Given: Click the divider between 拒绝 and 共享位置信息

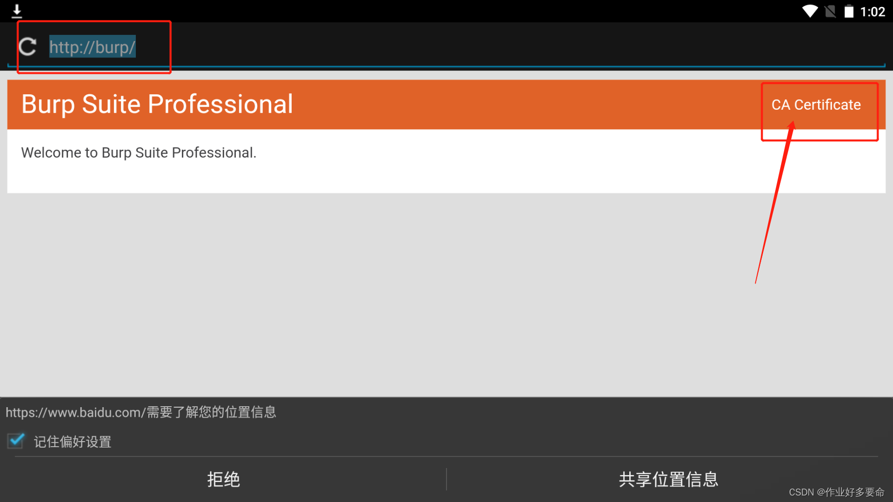Looking at the screenshot, I should (446, 479).
